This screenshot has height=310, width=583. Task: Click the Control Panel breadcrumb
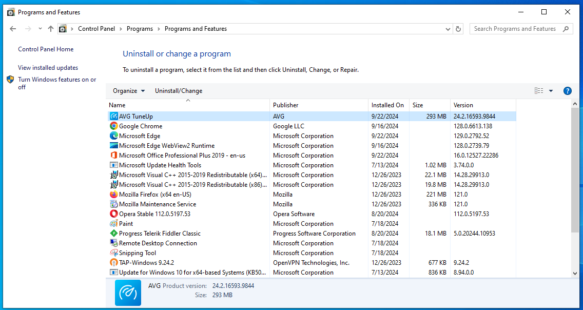[x=96, y=29]
